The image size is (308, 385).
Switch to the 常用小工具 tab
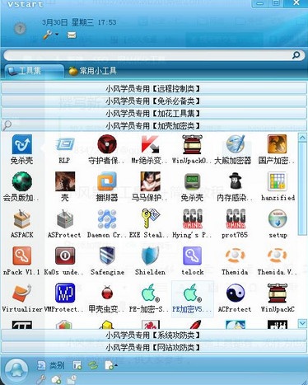(x=92, y=71)
